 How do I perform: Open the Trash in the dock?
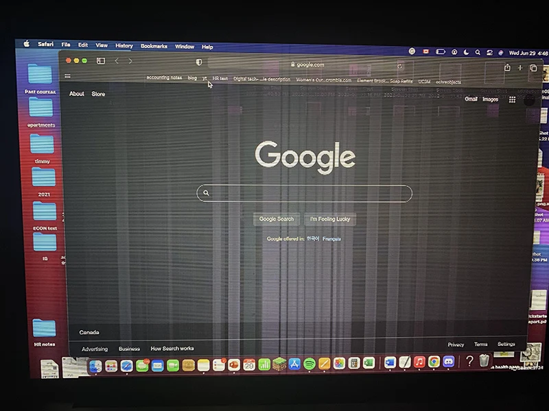(484, 360)
